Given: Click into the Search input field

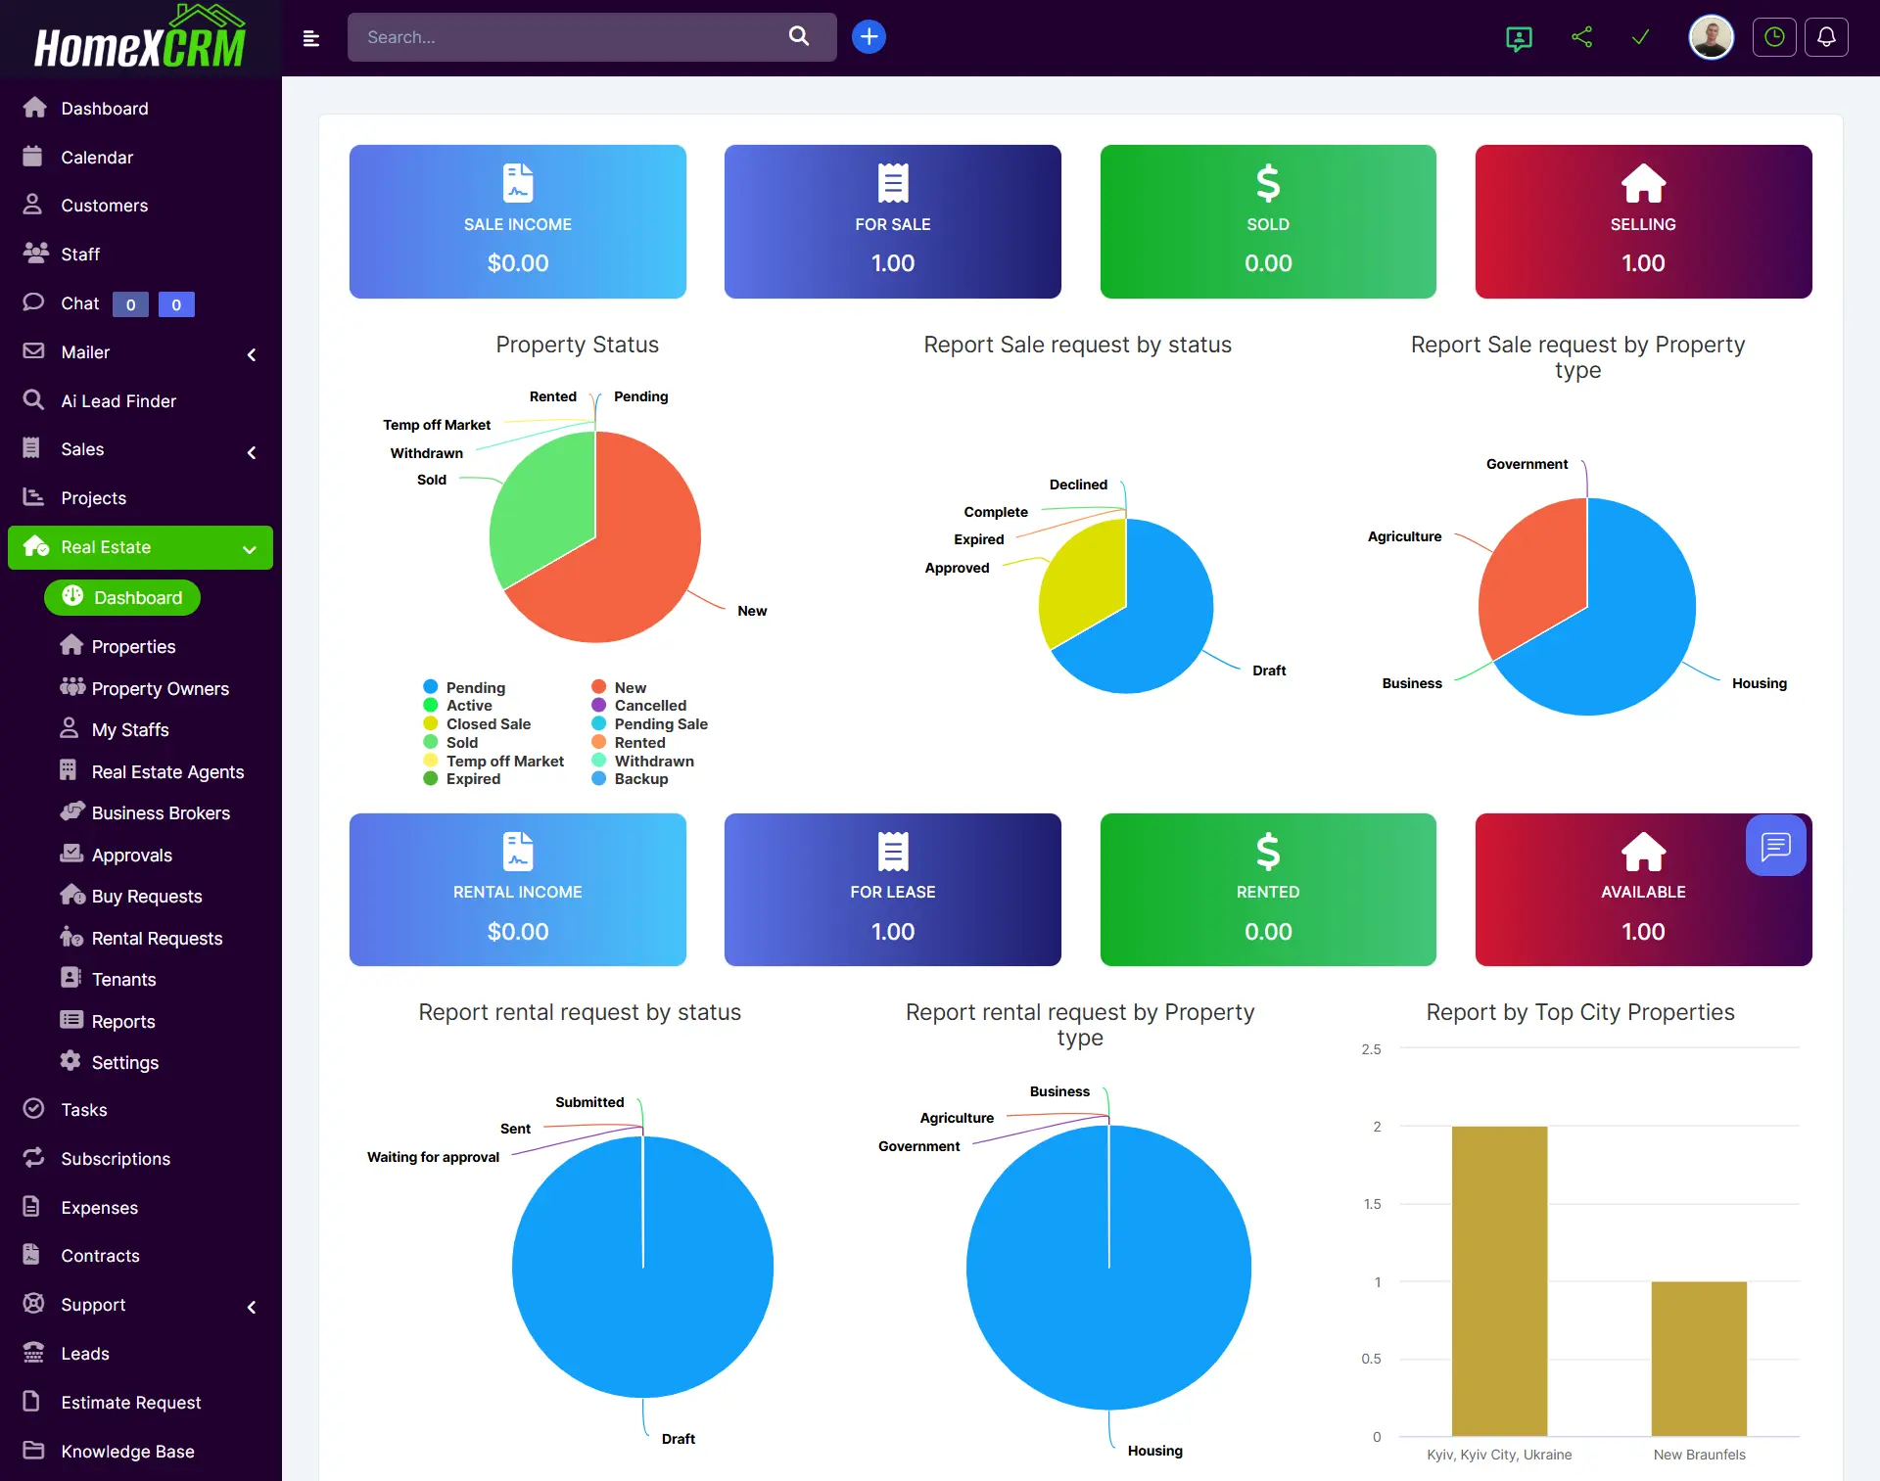Looking at the screenshot, I should click(x=568, y=37).
